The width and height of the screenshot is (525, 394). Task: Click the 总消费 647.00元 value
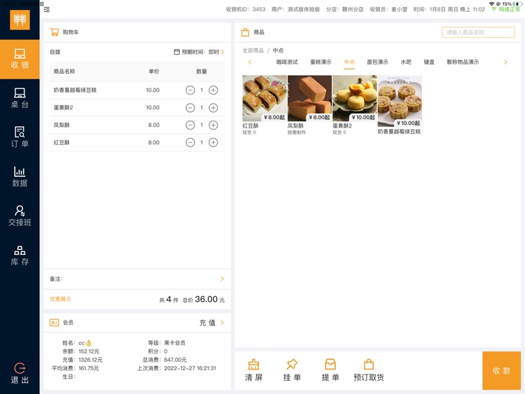[175, 360]
